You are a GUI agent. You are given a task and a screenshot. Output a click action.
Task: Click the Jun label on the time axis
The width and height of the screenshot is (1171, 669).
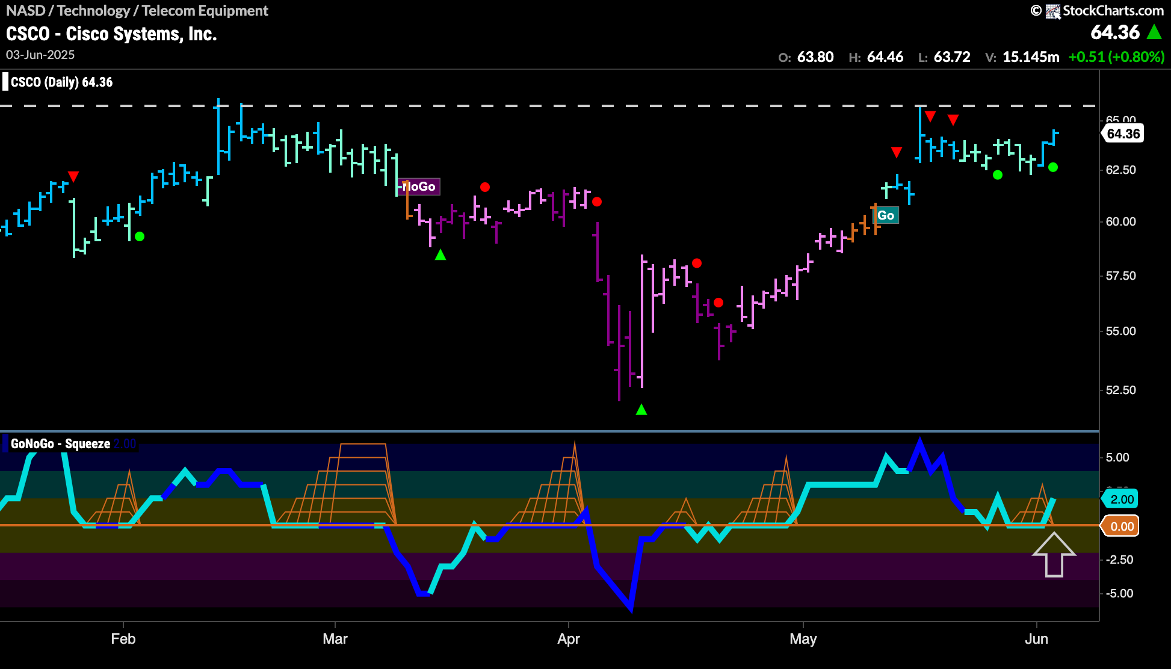pos(1036,639)
